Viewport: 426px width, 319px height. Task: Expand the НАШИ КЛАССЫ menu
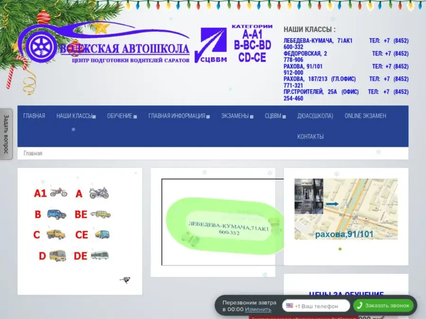(76, 116)
